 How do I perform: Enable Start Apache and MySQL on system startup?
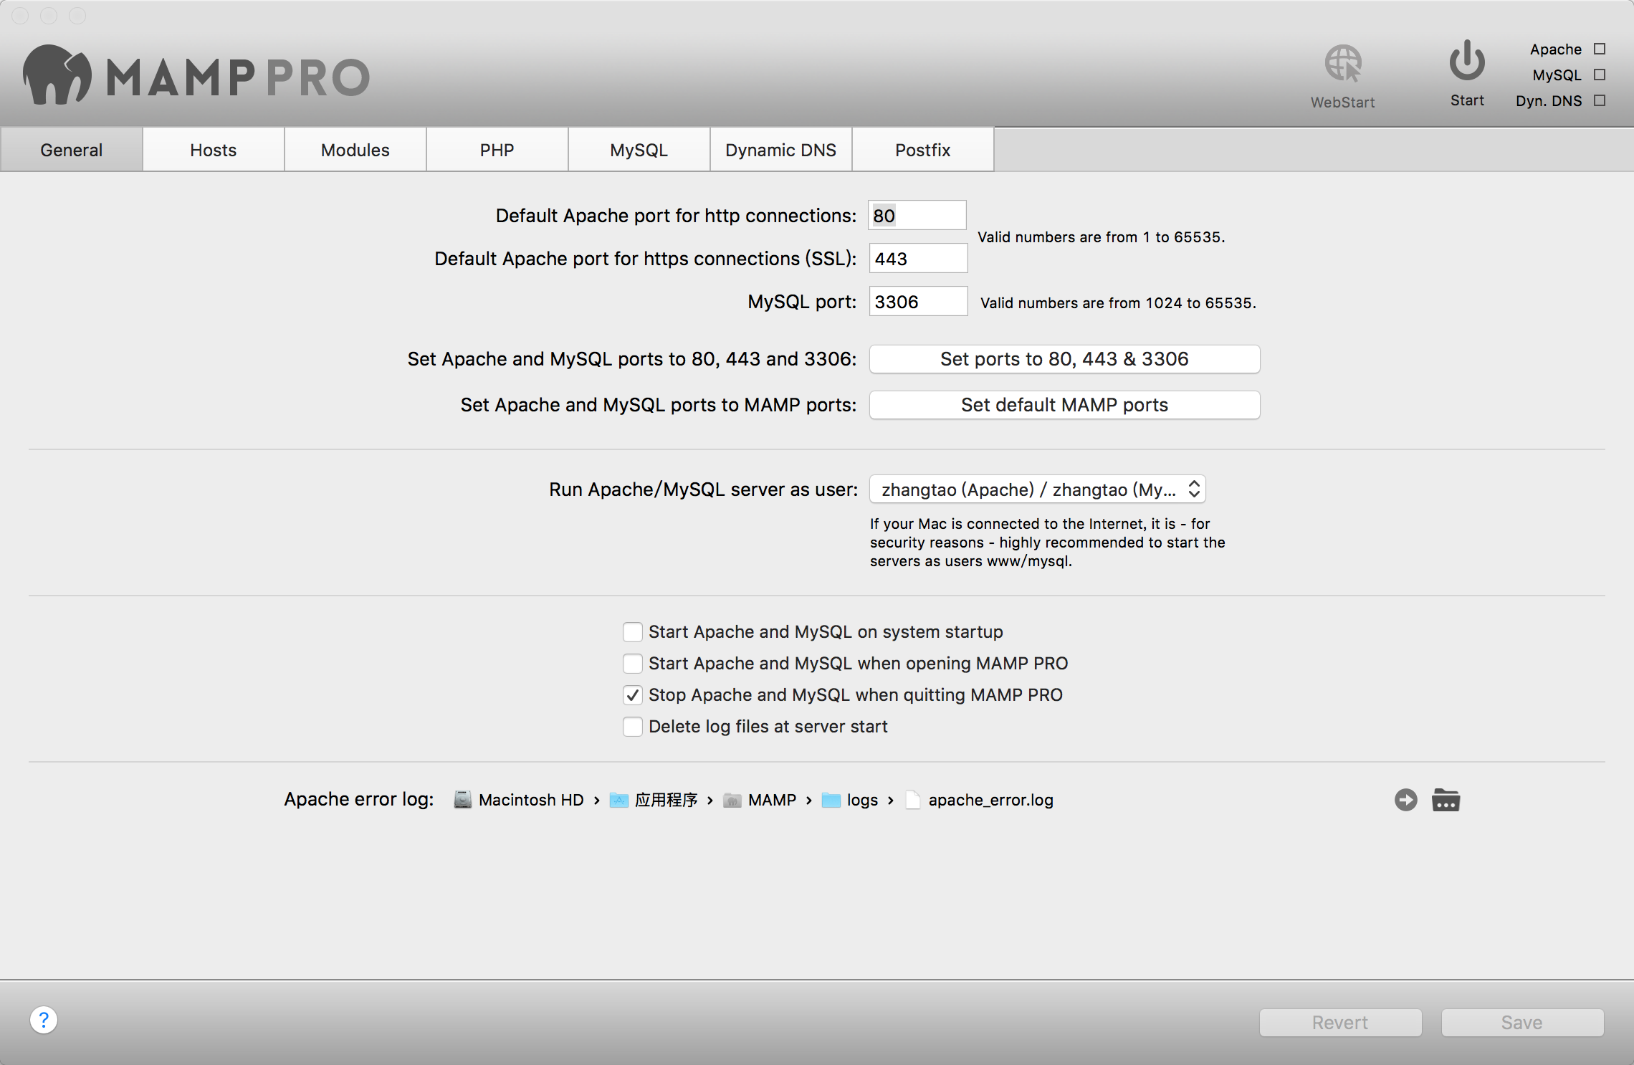tap(632, 631)
